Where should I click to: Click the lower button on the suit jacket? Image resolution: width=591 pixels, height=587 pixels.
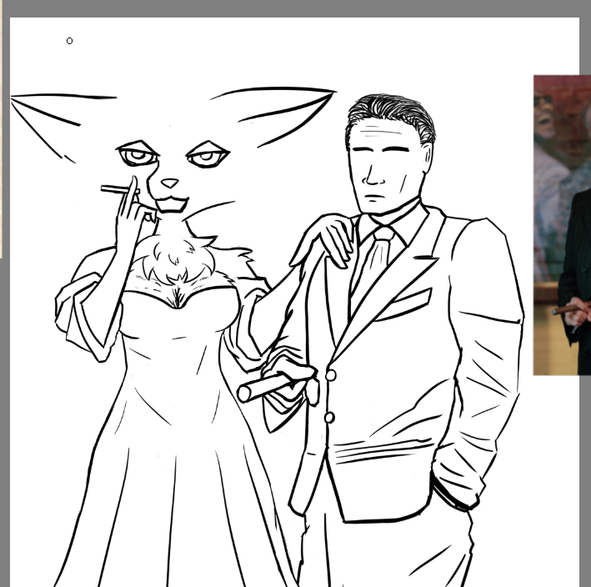329,417
